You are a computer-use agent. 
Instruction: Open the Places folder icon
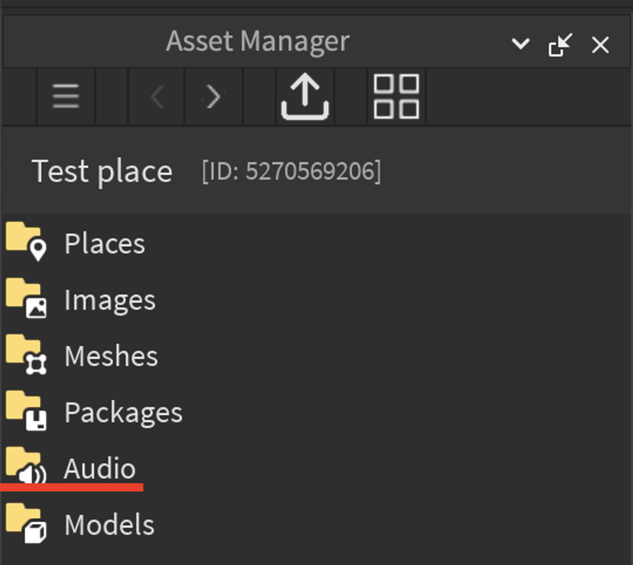tap(26, 241)
